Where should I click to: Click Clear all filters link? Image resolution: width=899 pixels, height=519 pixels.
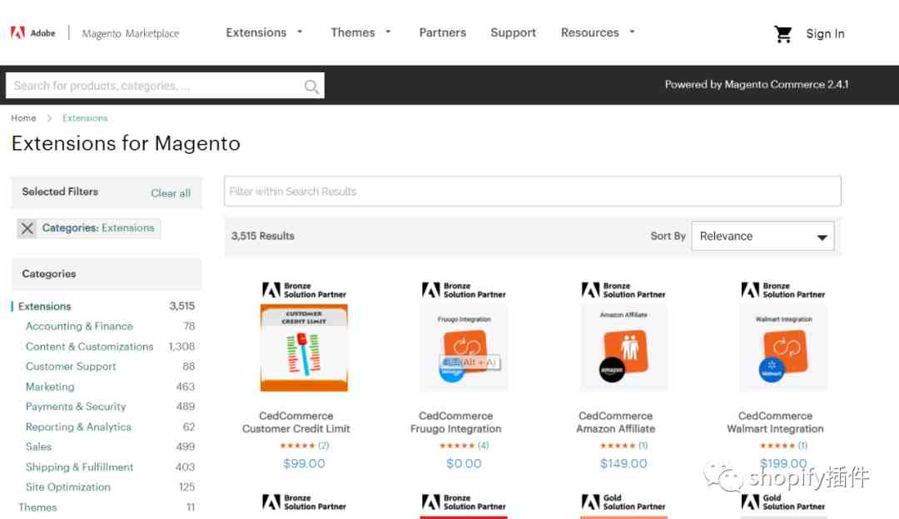pyautogui.click(x=171, y=193)
